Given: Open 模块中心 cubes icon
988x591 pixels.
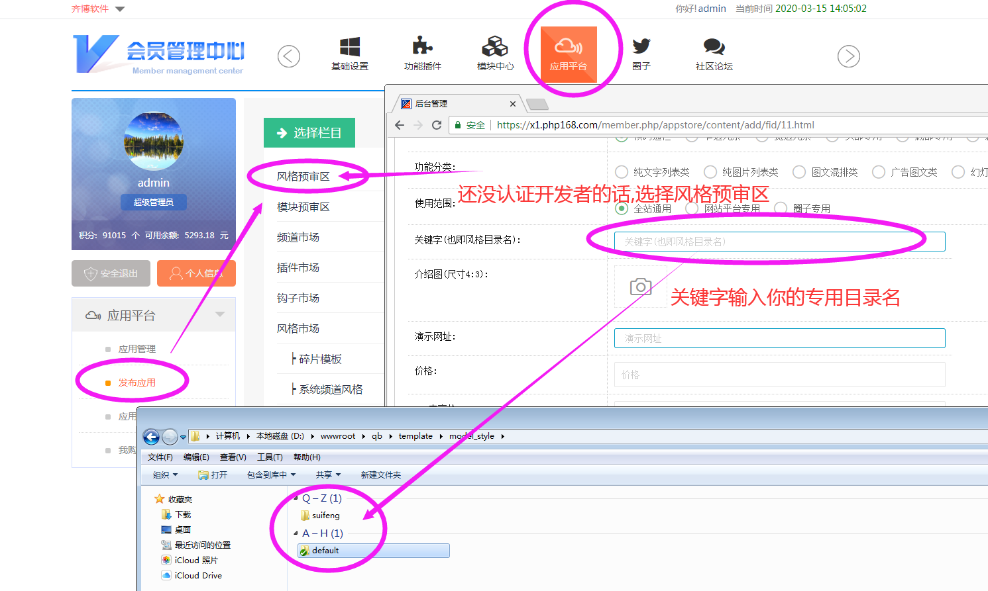Looking at the screenshot, I should [495, 47].
